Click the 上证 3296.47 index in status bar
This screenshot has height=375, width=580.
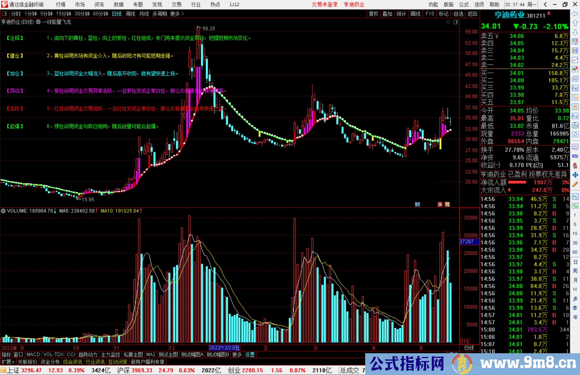coord(24,370)
